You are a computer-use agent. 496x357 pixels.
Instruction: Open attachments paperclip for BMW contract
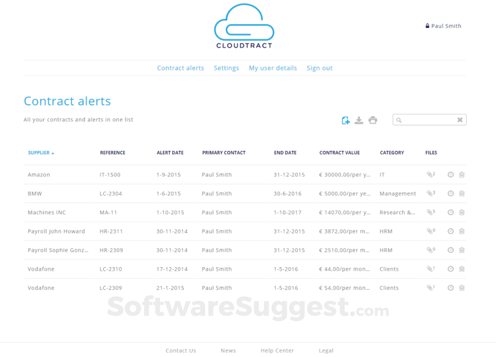430,193
